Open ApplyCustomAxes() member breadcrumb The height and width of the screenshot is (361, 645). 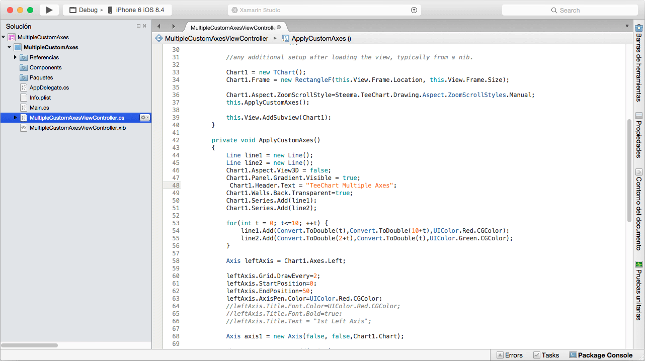pos(321,38)
